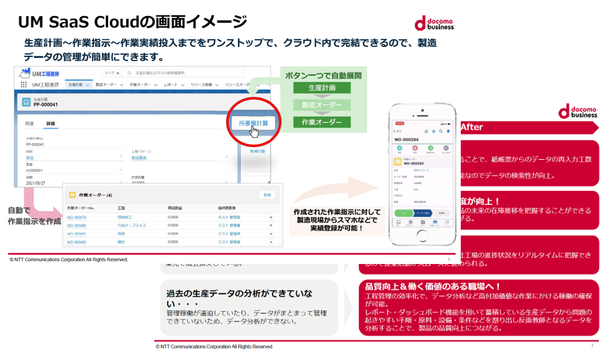
Task: Tap yellow work order icon beside WO-000284
Action: 398,161
